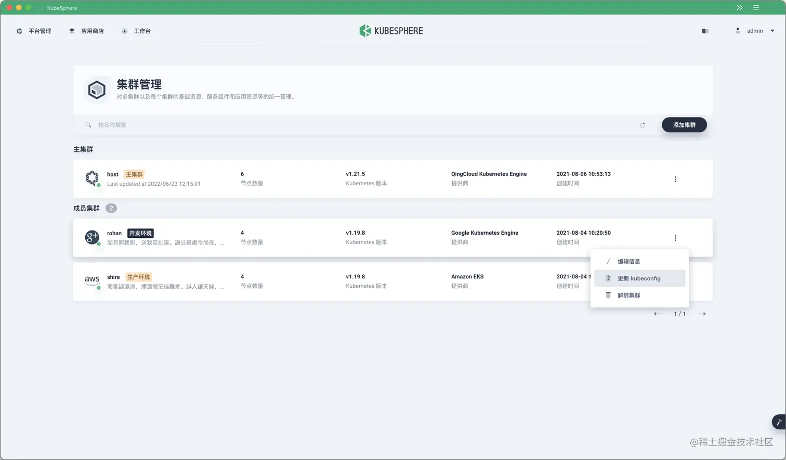Click the host Last updated timestamp
The image size is (786, 460).
[154, 184]
